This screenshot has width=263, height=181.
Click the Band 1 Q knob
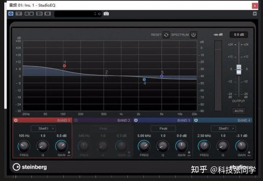click(43, 146)
